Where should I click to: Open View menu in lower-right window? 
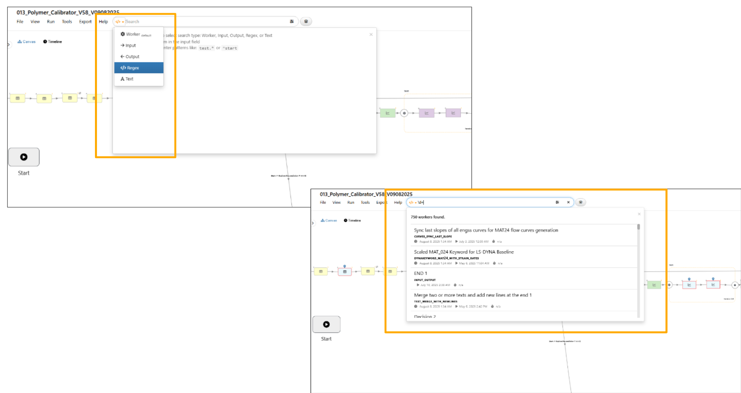337,202
